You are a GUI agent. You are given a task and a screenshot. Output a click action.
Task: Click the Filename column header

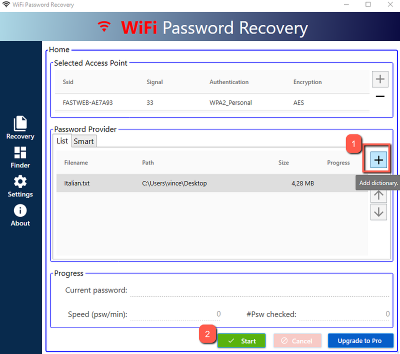[76, 162]
